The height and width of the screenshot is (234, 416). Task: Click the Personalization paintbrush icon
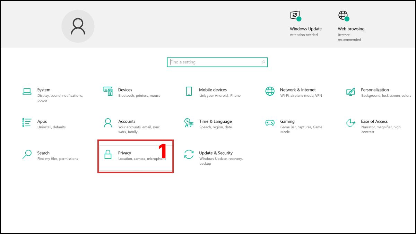350,92
